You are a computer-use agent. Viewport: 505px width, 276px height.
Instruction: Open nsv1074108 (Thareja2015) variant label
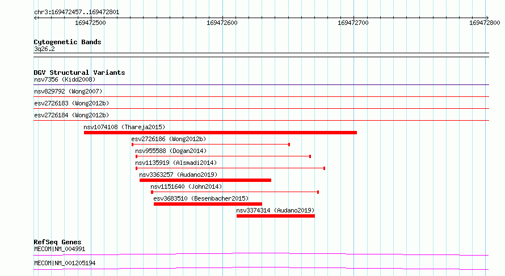point(124,127)
